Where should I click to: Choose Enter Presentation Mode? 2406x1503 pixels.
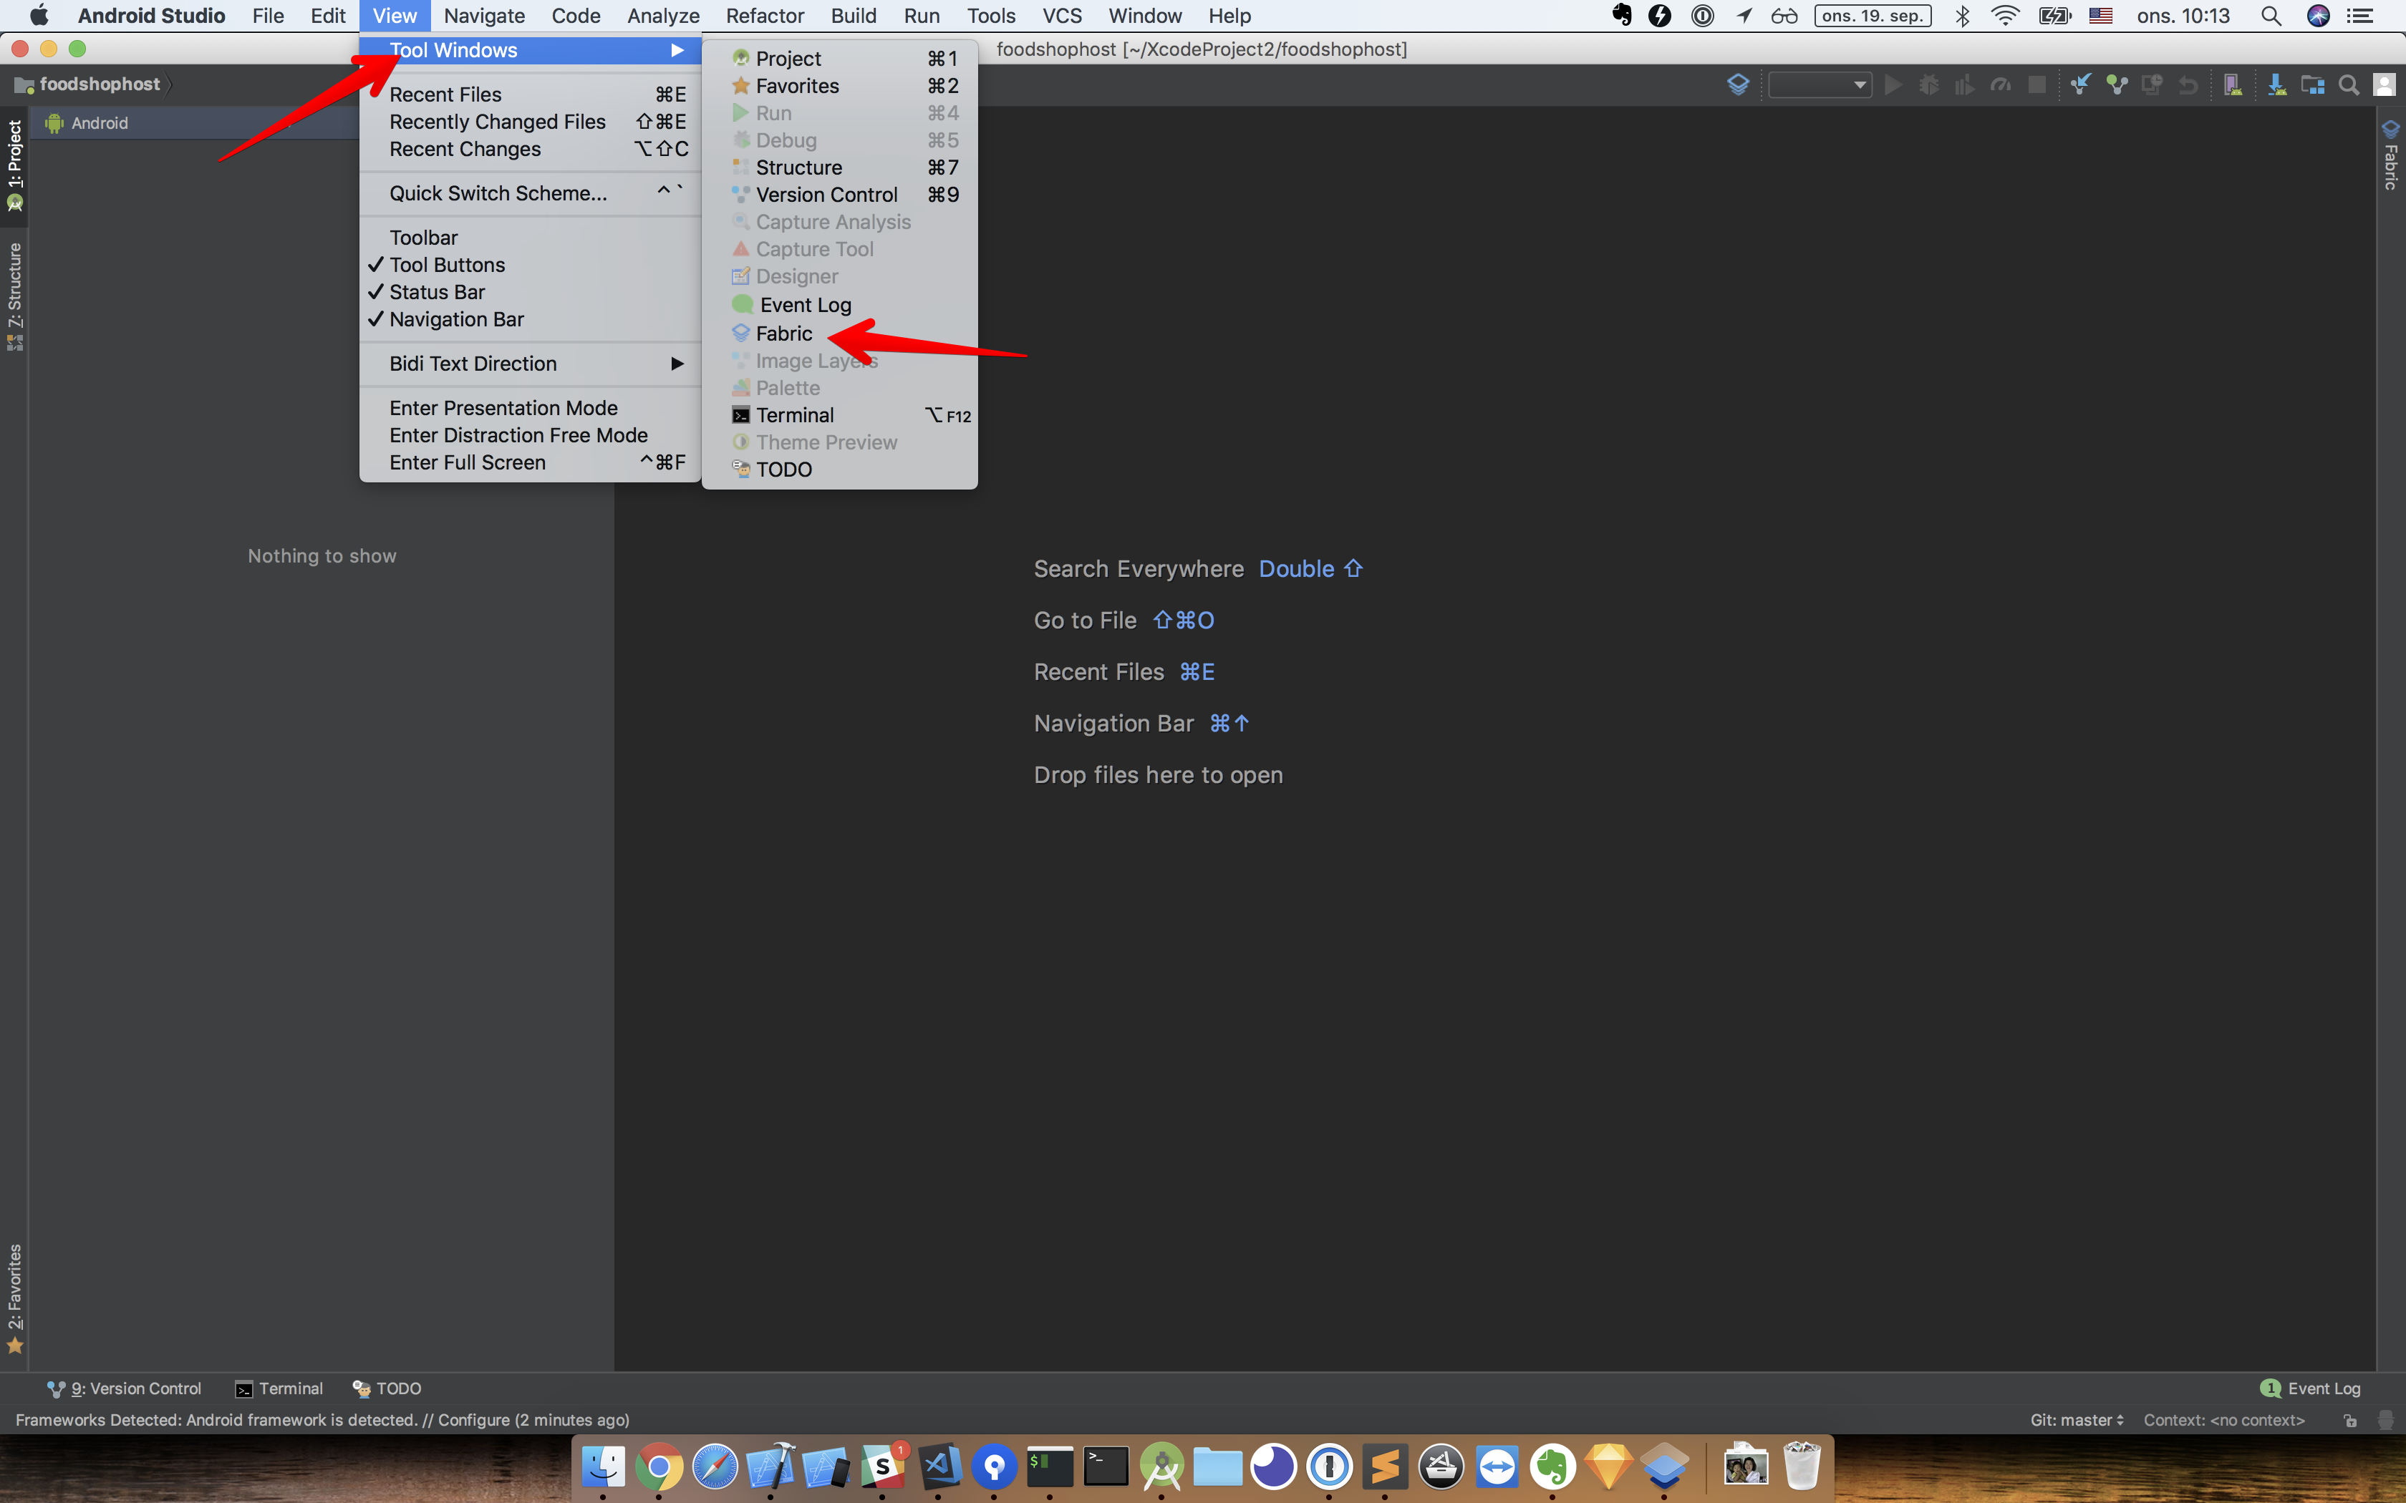[x=529, y=409]
